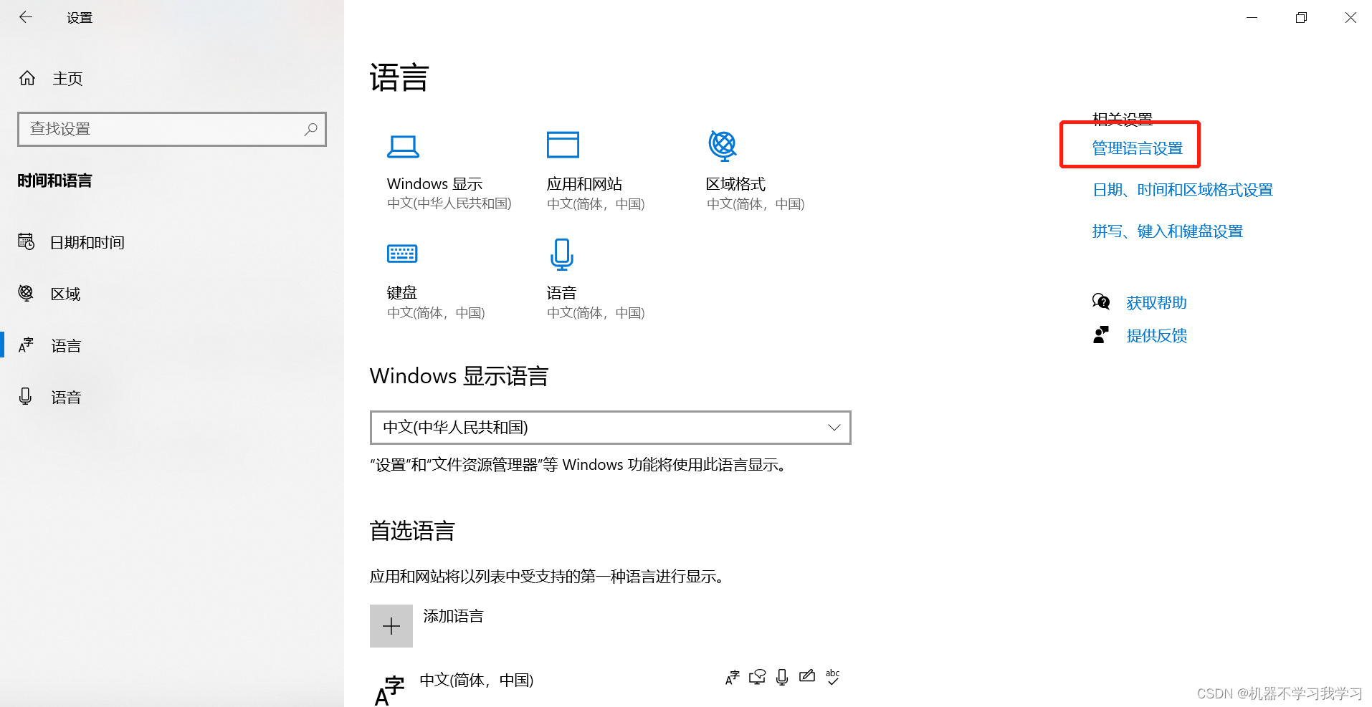Click the 主页 home label

coord(67,79)
